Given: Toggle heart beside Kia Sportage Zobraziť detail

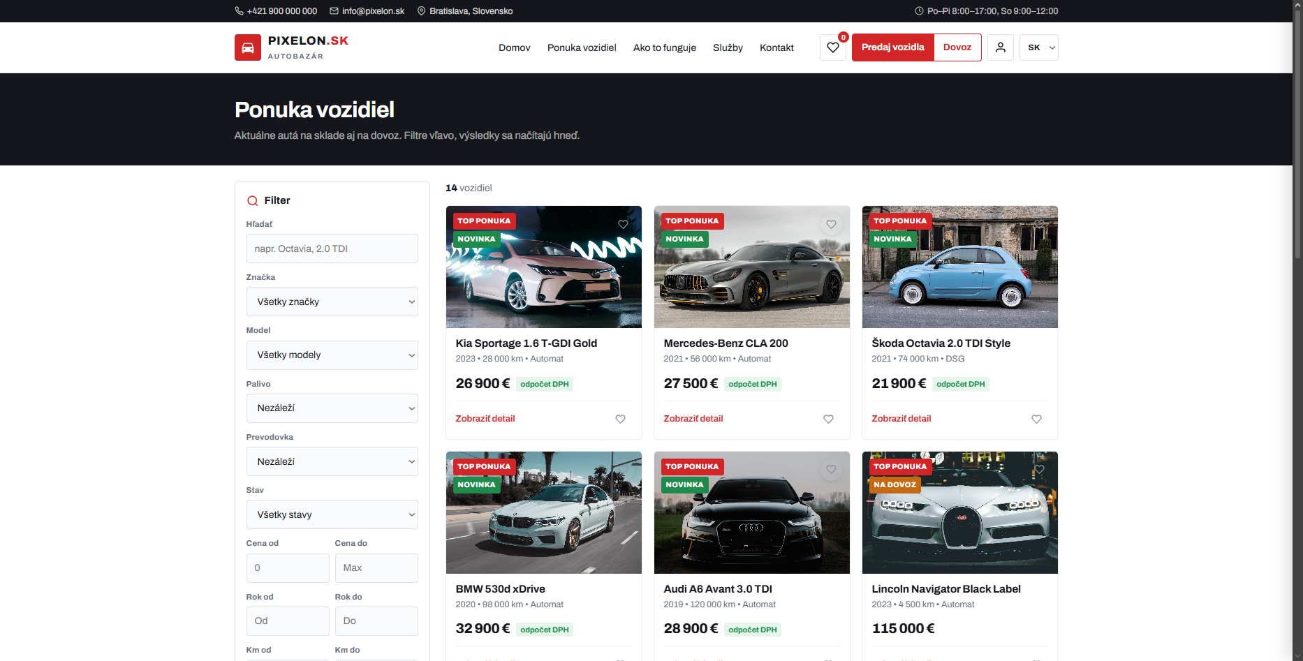Looking at the screenshot, I should pyautogui.click(x=620, y=419).
